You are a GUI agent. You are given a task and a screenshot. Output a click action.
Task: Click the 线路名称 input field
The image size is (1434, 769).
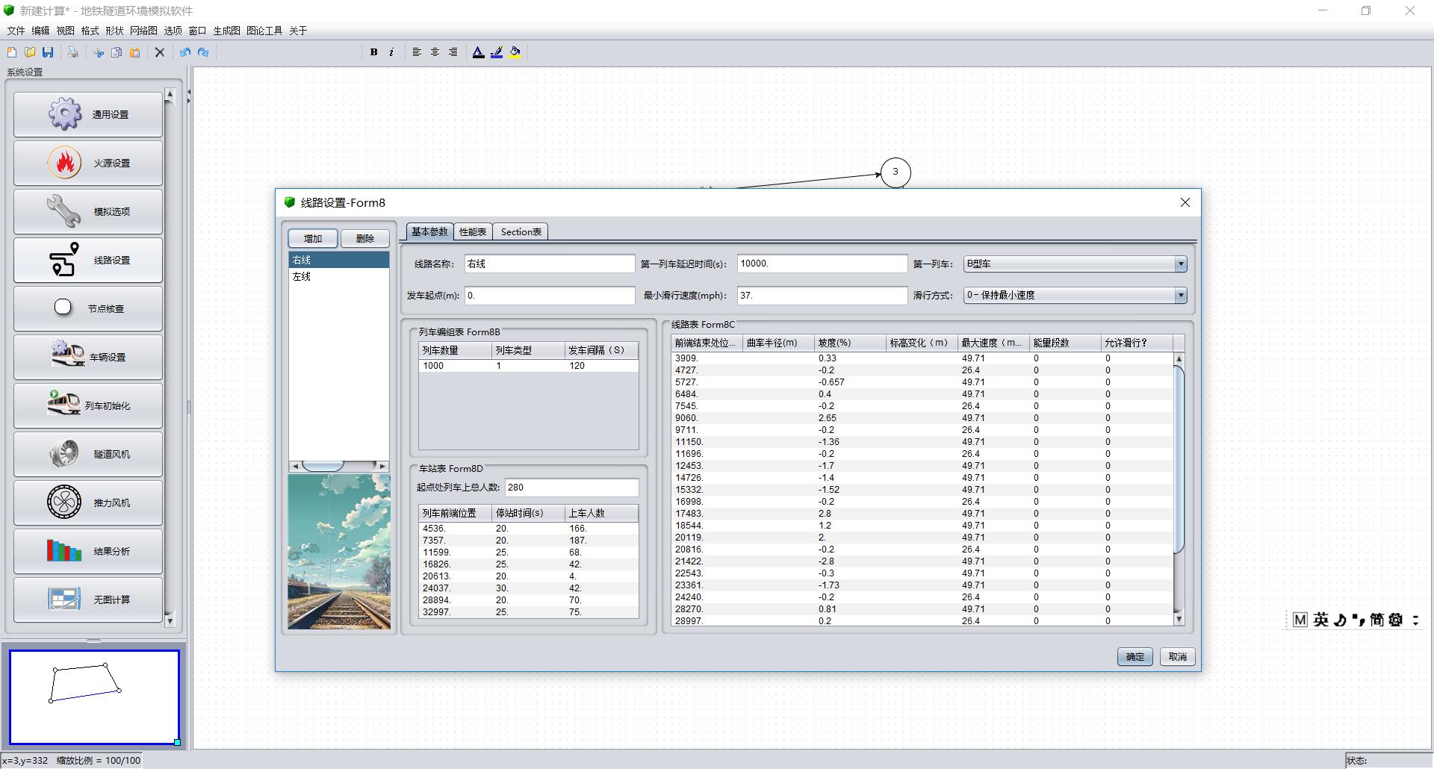(550, 264)
